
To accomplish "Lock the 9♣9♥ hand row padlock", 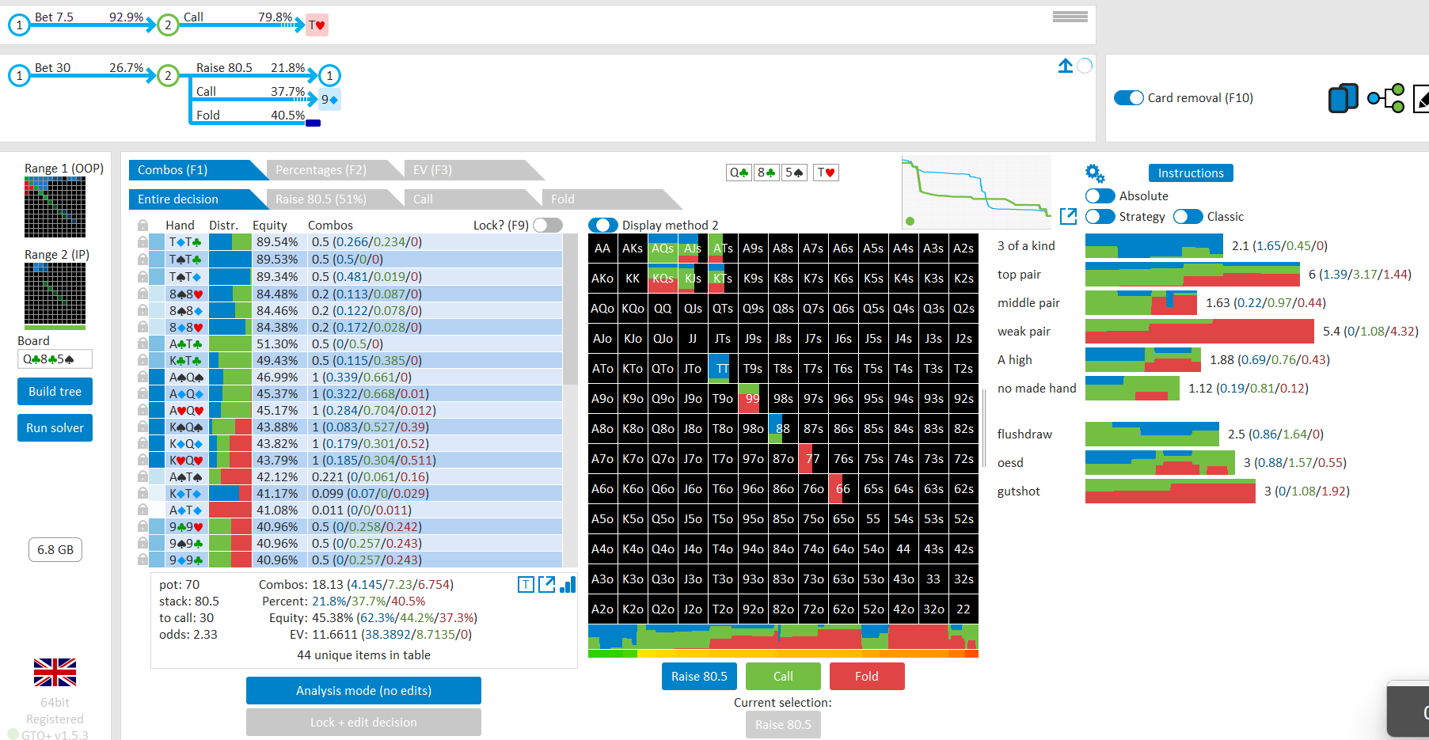I will pyautogui.click(x=143, y=527).
